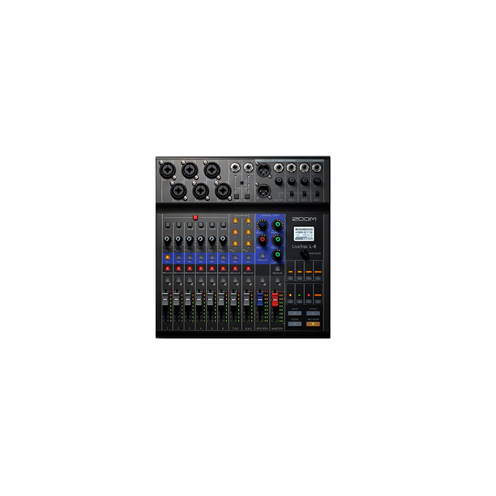Click the red PAN knob

(x=262, y=240)
